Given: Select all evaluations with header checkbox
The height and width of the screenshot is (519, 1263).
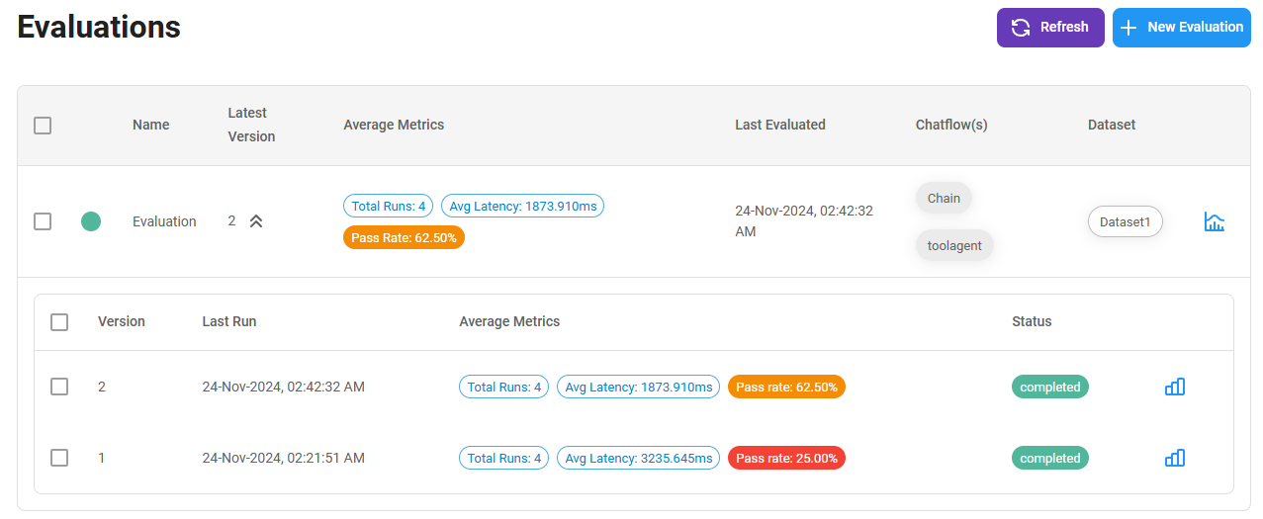Looking at the screenshot, I should coord(43,126).
